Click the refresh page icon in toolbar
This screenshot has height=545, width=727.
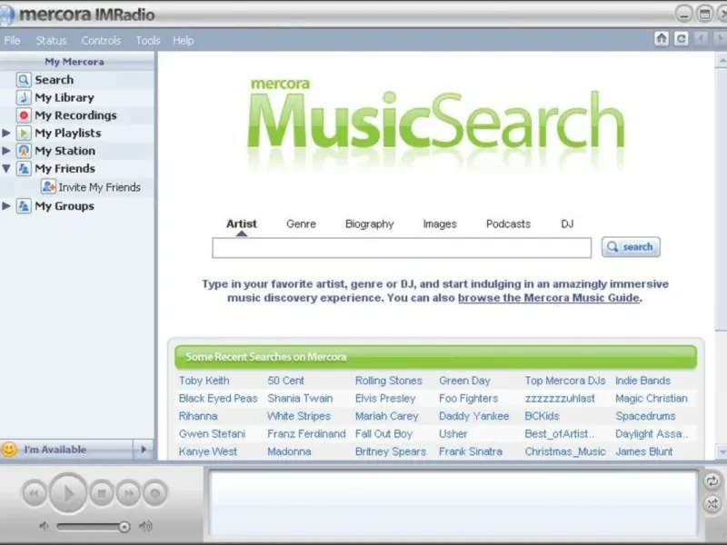681,38
